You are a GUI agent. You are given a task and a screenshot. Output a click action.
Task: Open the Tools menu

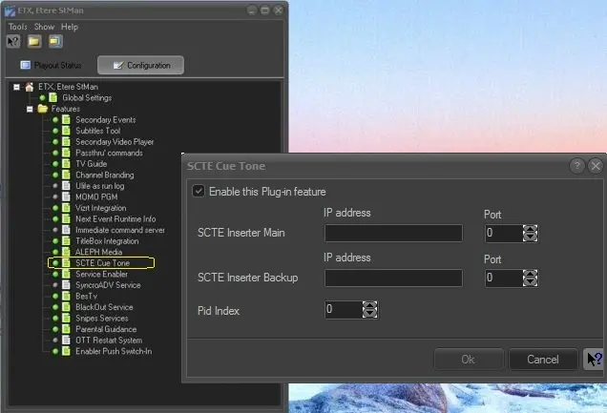(x=18, y=27)
